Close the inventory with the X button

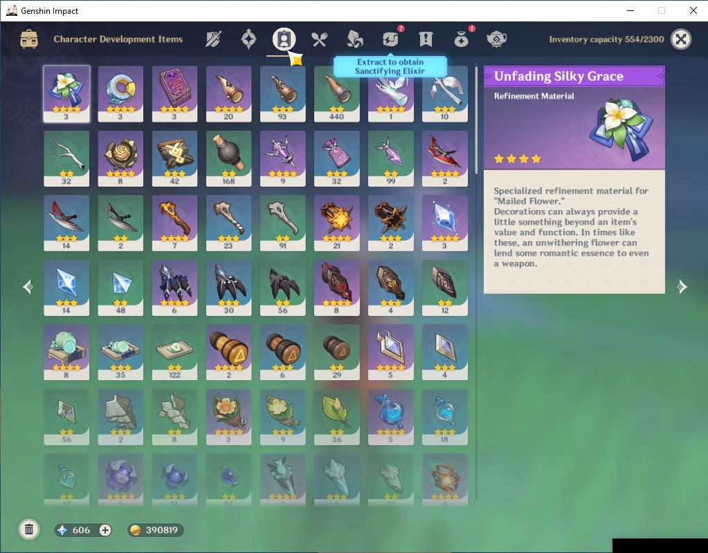(681, 39)
